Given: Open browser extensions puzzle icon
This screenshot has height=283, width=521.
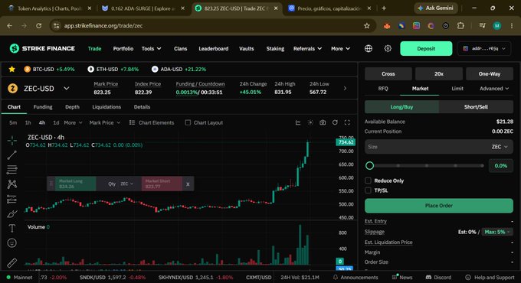Looking at the screenshot, I should (x=460, y=25).
